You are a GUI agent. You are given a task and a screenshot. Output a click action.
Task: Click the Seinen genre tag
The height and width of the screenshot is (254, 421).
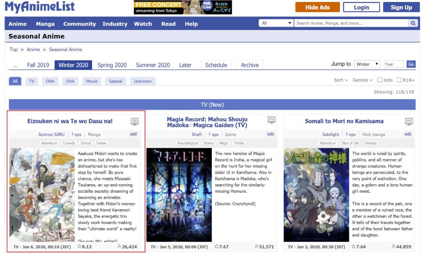pyautogui.click(x=101, y=143)
